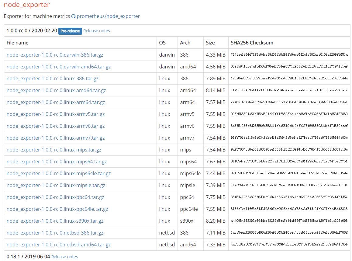Image resolution: width=352 pixels, height=261 pixels.
Task: Download node_exporter-1.0.0-rc.0.linux-arm64.tar.gz
Action: pos(56,102)
